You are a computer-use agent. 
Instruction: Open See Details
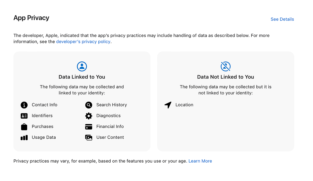[282, 19]
